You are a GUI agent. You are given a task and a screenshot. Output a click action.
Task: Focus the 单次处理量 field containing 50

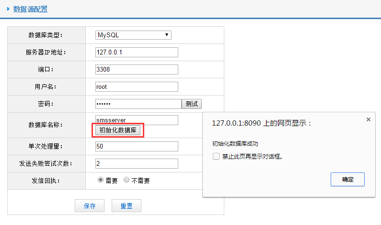point(137,146)
